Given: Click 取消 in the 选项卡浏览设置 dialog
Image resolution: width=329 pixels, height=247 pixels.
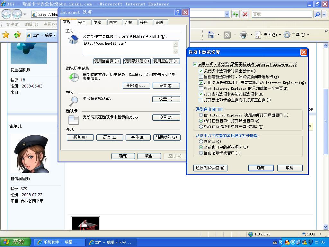Looking at the screenshot, I should pos(290,168).
